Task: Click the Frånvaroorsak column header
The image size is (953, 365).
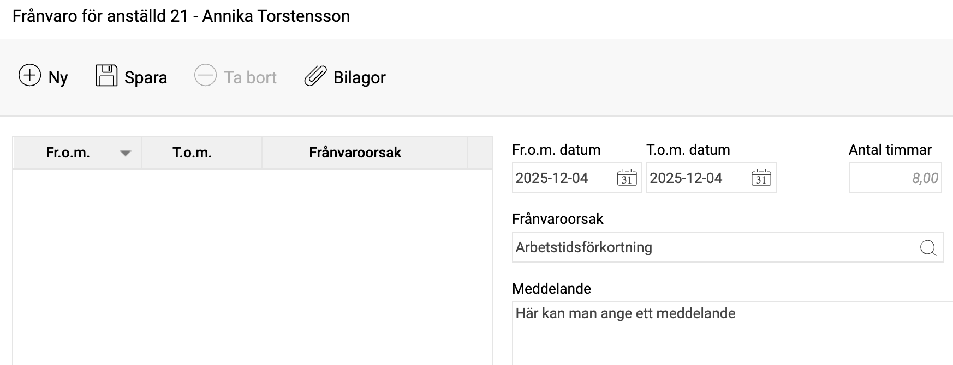Action: tap(355, 153)
